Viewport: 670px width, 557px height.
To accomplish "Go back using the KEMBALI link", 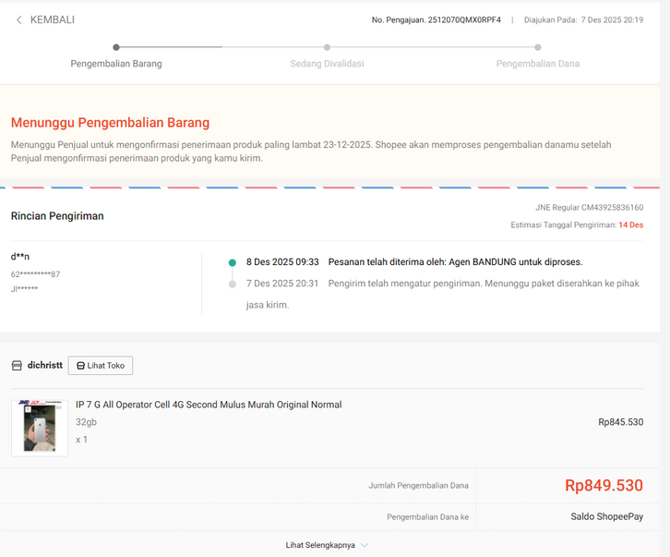I will pyautogui.click(x=52, y=19).
